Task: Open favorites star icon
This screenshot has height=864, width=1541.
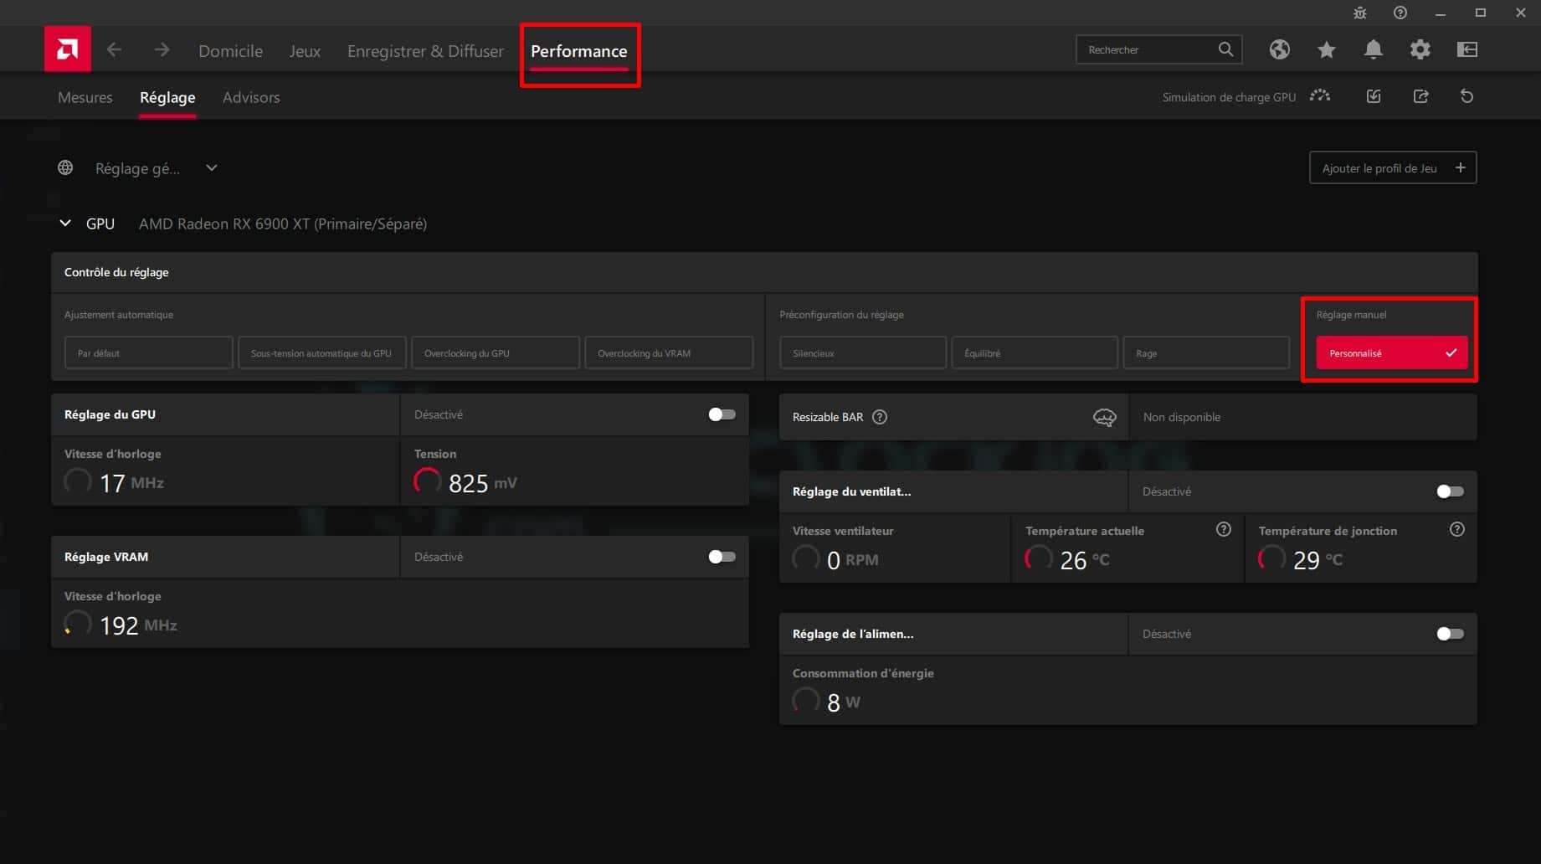Action: (x=1326, y=49)
